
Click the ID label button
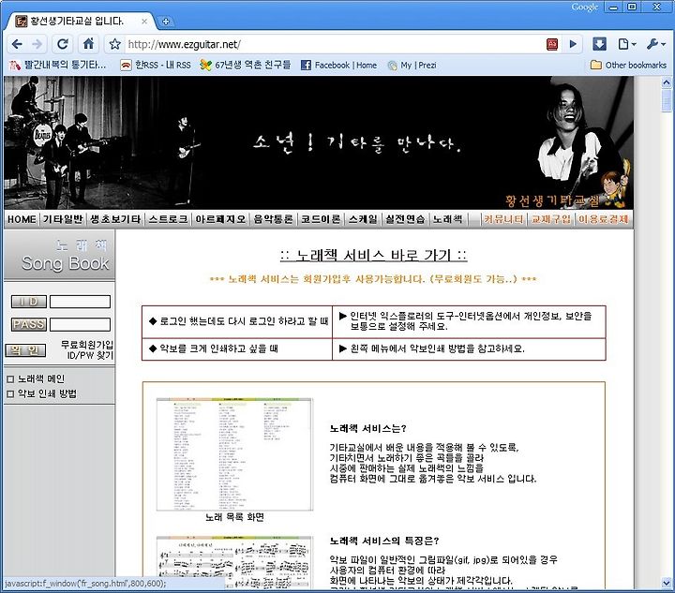(29, 302)
